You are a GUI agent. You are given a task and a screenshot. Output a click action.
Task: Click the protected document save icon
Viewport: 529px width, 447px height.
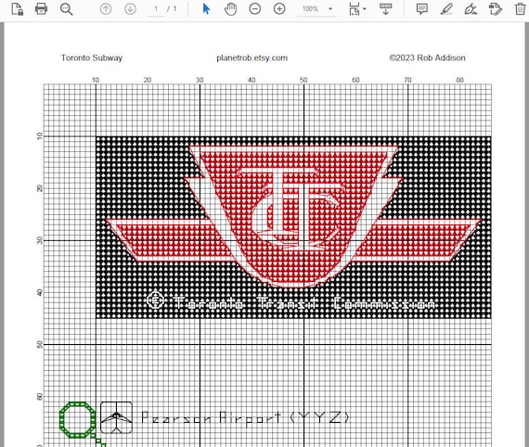17,8
